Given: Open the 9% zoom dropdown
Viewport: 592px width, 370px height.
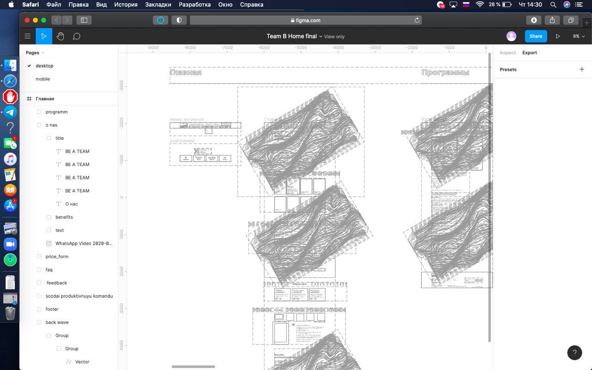Looking at the screenshot, I should 579,36.
